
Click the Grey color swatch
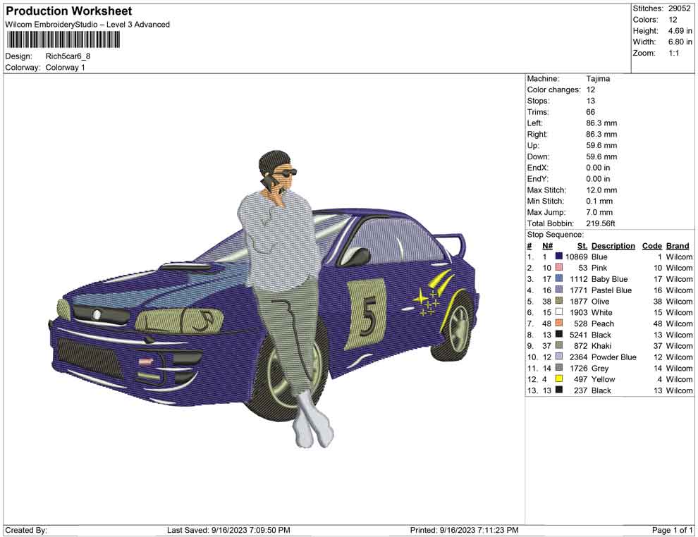(558, 367)
